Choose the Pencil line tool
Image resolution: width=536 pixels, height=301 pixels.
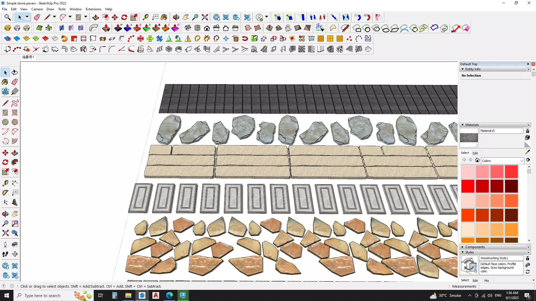5,103
